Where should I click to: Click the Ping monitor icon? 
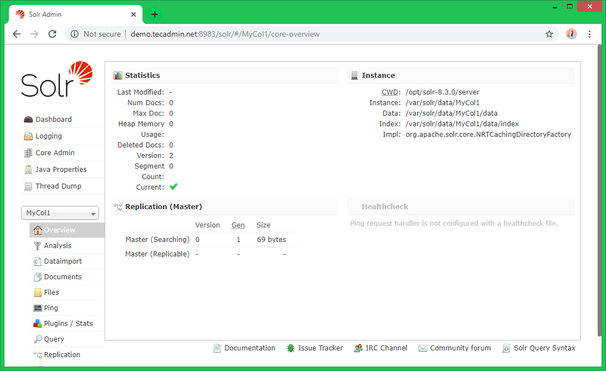pyautogui.click(x=37, y=308)
